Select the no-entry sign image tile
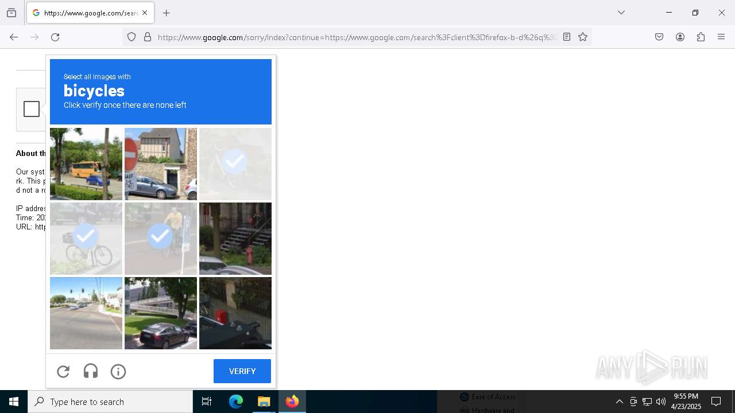The height and width of the screenshot is (413, 735). tap(161, 164)
